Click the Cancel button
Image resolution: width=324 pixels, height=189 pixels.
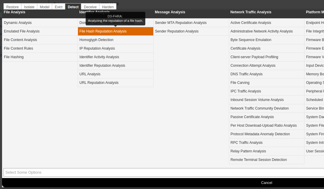pos(266,183)
